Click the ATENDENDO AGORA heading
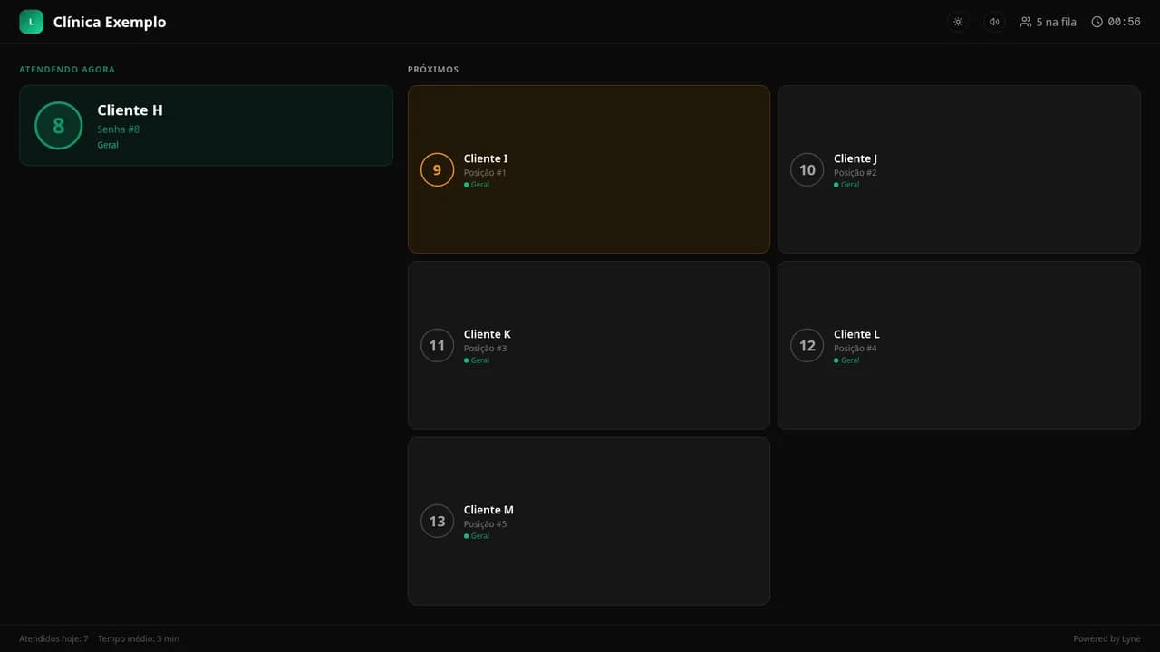Viewport: 1160px width, 652px height. pos(67,70)
